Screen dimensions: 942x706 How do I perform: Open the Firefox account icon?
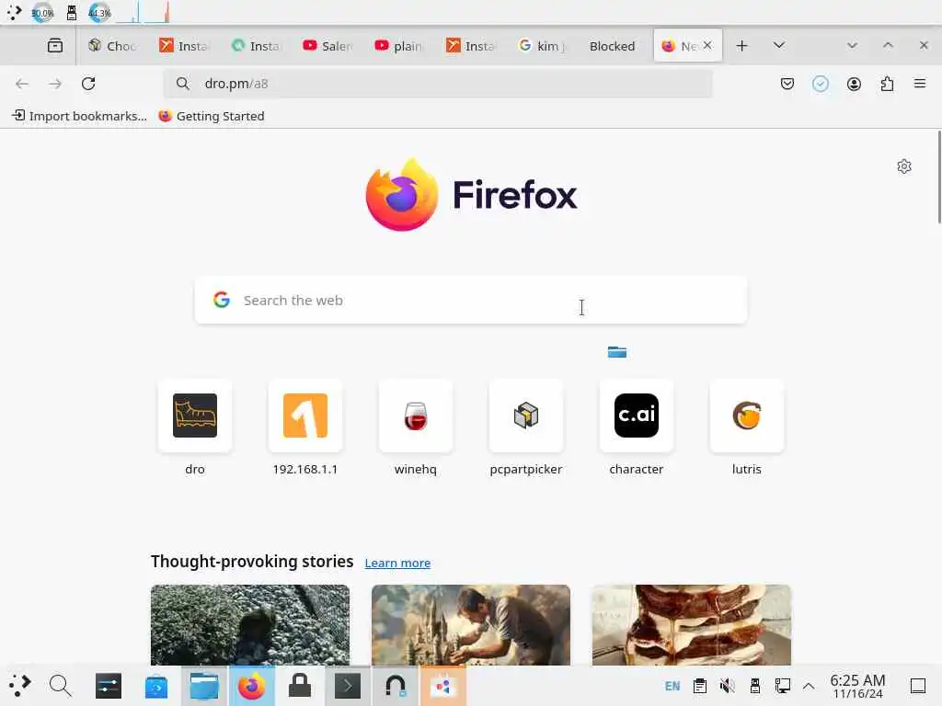854,84
